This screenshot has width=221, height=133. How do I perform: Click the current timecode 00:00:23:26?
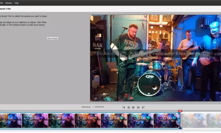[x=86, y=107]
